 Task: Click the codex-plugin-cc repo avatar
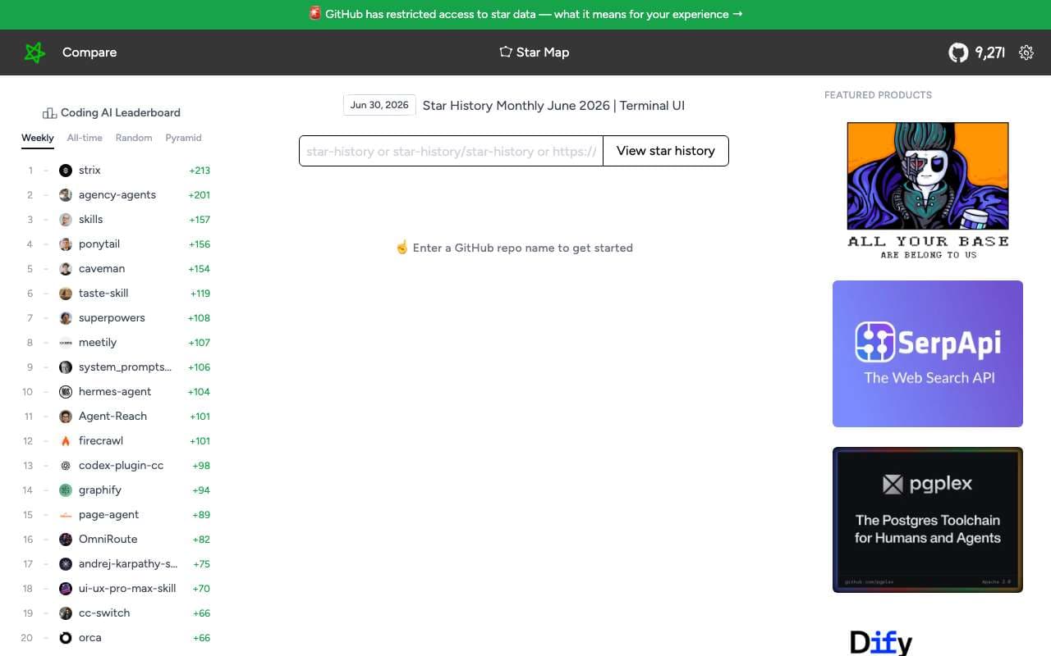(66, 466)
